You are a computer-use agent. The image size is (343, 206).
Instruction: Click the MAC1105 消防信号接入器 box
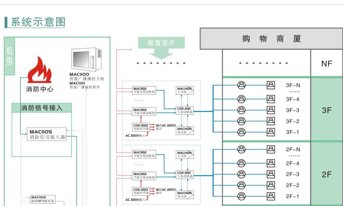[x=47, y=134]
